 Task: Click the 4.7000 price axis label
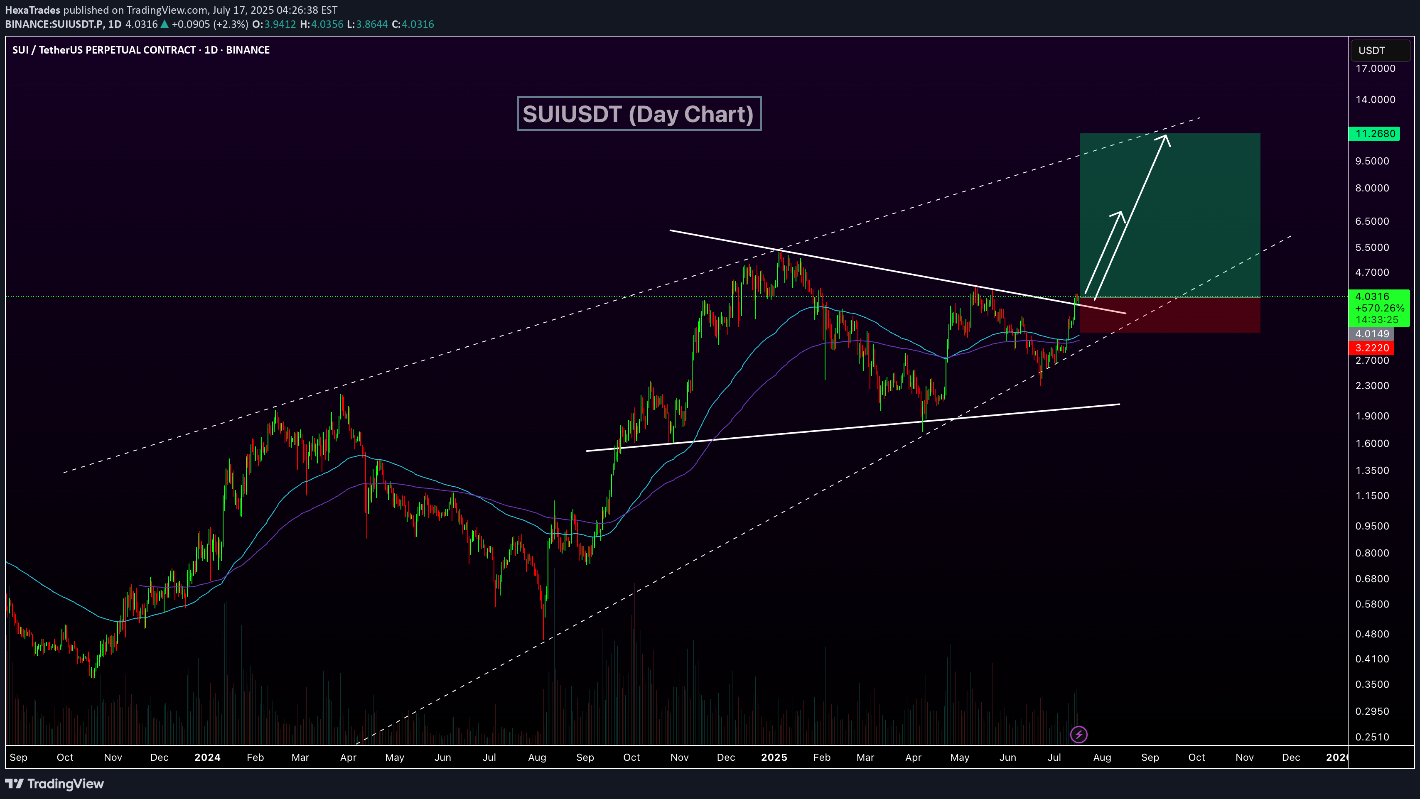1372,272
